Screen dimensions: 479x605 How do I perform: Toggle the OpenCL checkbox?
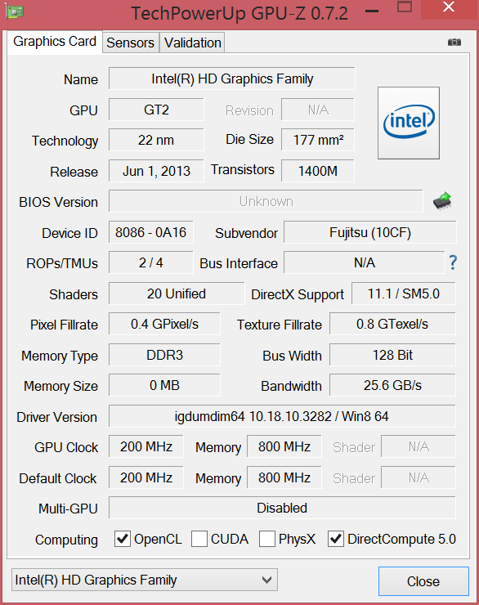(x=123, y=539)
